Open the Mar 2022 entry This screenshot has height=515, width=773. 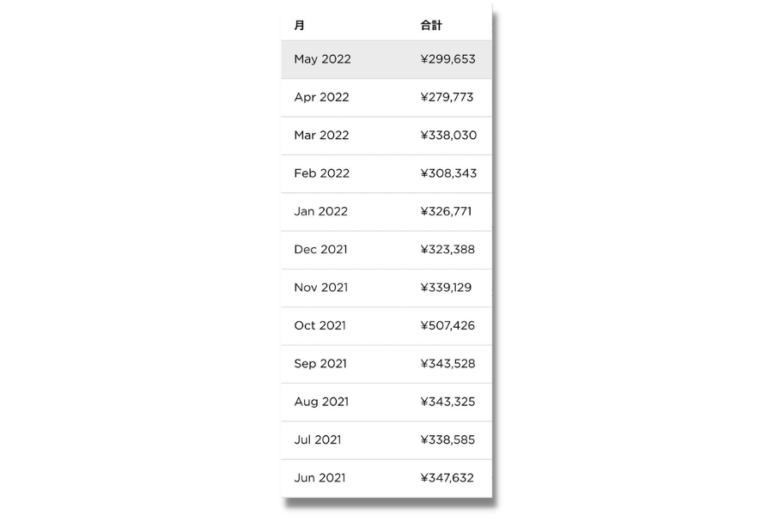(386, 136)
